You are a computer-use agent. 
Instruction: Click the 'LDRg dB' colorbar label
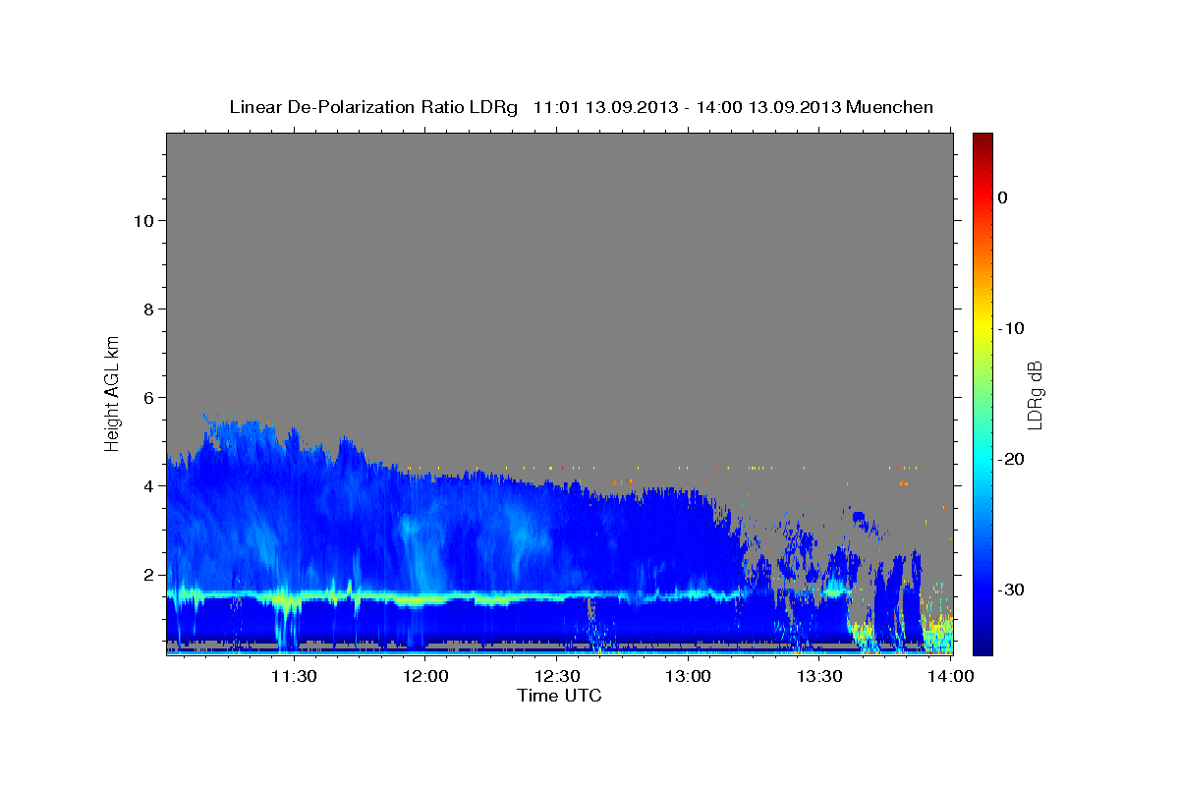click(1035, 395)
